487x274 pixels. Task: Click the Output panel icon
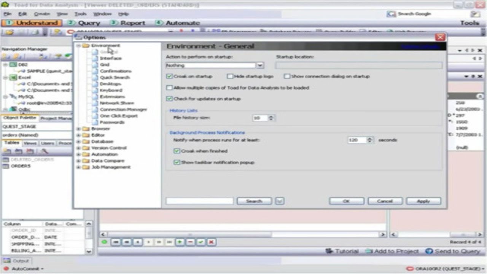click(x=7, y=261)
